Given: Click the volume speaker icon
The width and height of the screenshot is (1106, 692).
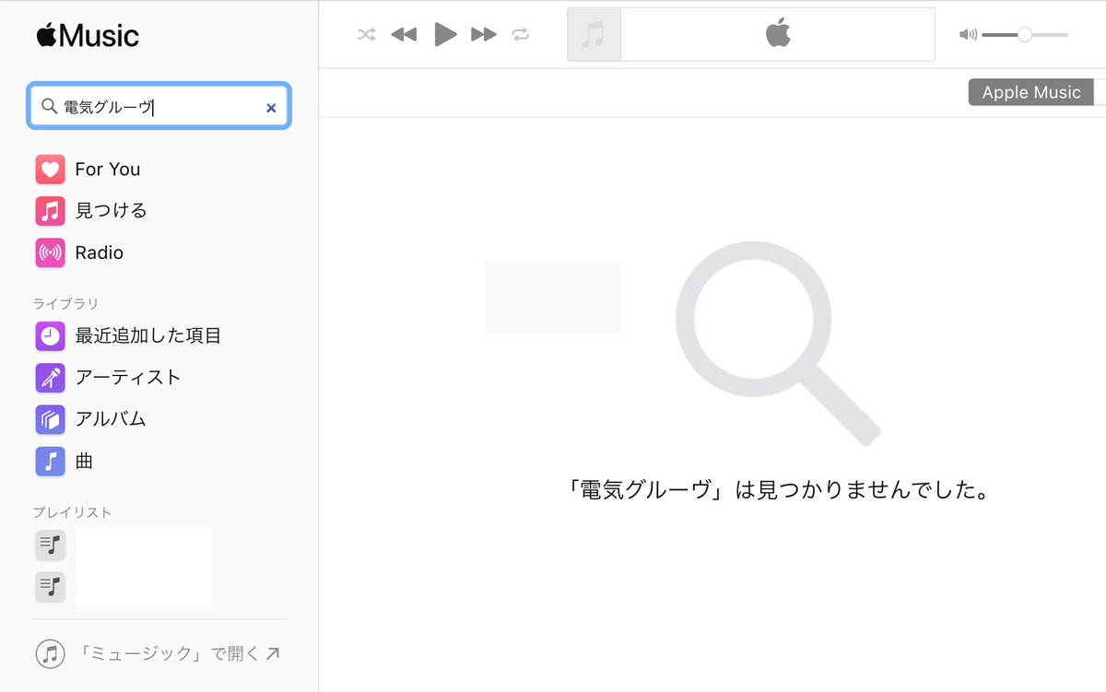Looking at the screenshot, I should (x=968, y=35).
